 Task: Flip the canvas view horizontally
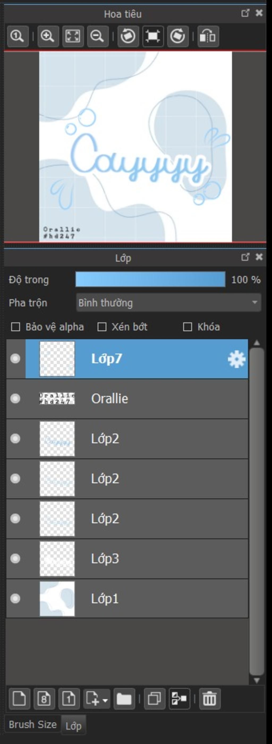[x=208, y=36]
